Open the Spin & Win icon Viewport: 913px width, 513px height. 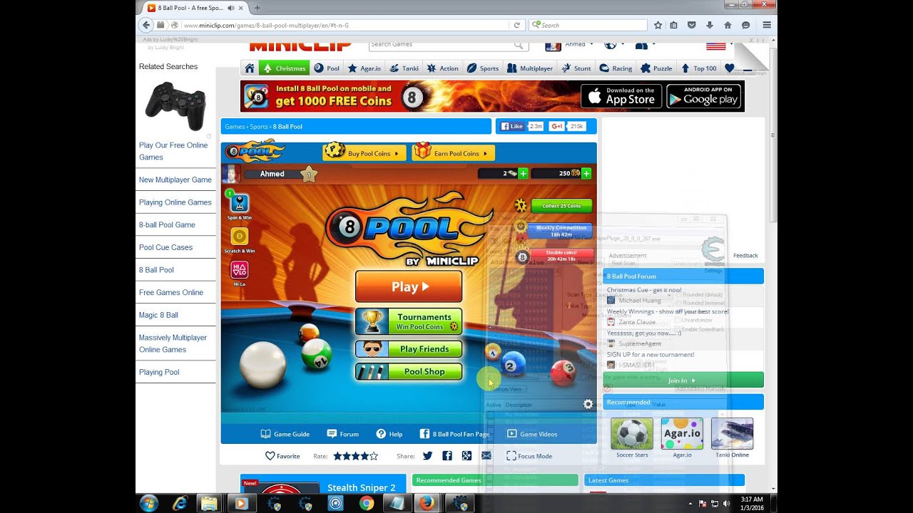pyautogui.click(x=239, y=205)
